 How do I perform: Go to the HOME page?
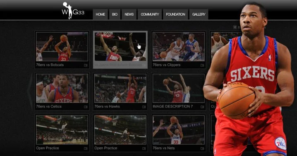point(101,14)
